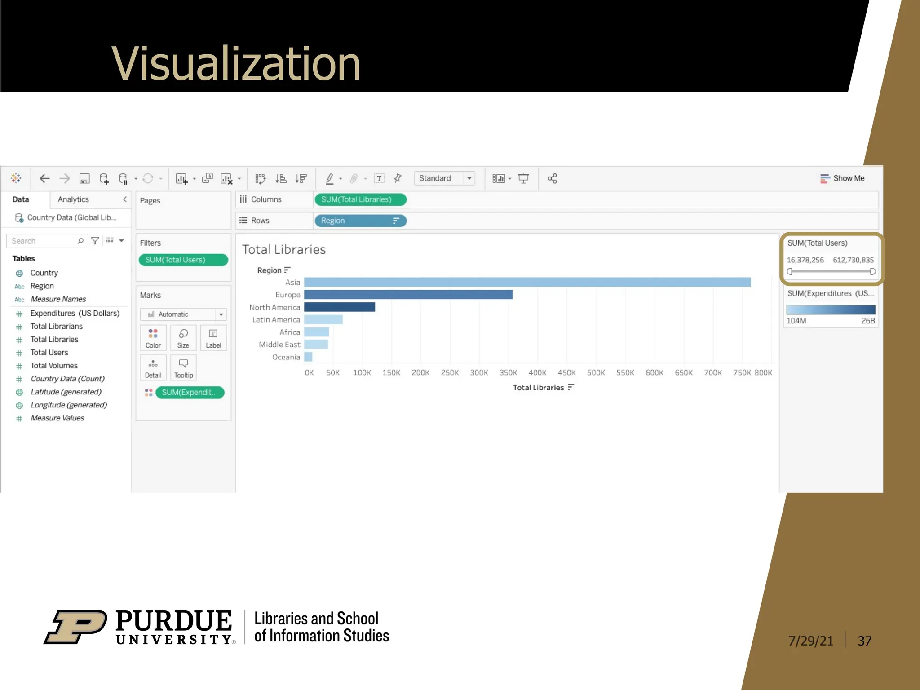Click the Expenditures color gradient legend

831,310
